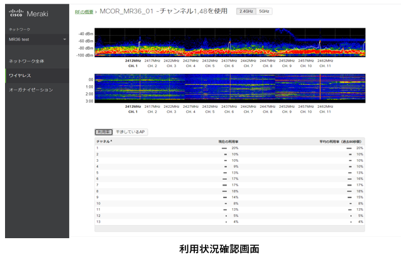Switch to the 5GHz band
Viewport: 401px width, 262px height.
264,11
